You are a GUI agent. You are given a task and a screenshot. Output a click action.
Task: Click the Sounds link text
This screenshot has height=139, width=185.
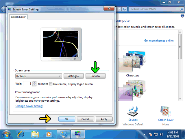133,120
